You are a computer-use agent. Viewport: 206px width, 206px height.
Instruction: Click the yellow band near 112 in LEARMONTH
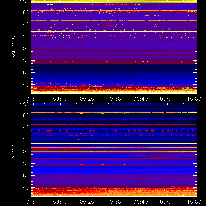114,144
